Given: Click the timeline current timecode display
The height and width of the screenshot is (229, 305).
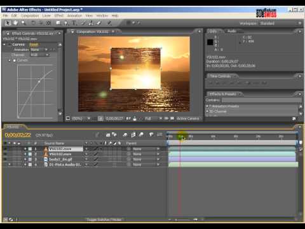Looking at the screenshot, I should 18,135.
